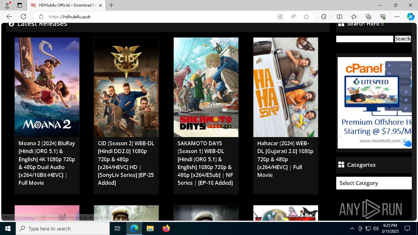Click the taskbar search box

point(63,228)
